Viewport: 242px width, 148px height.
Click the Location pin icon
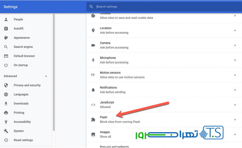coord(93,31)
